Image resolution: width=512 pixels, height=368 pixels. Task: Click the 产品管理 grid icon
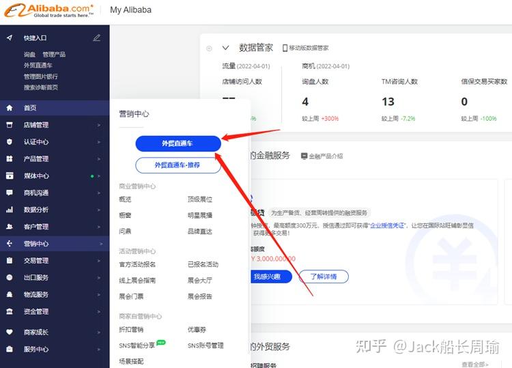click(x=10, y=158)
